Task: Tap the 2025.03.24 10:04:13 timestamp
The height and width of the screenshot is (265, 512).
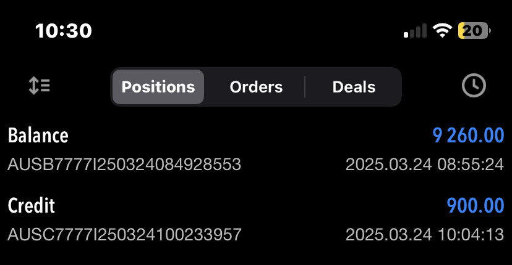Action: point(425,235)
